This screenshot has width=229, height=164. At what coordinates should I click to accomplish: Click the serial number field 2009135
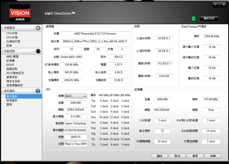[75, 137]
